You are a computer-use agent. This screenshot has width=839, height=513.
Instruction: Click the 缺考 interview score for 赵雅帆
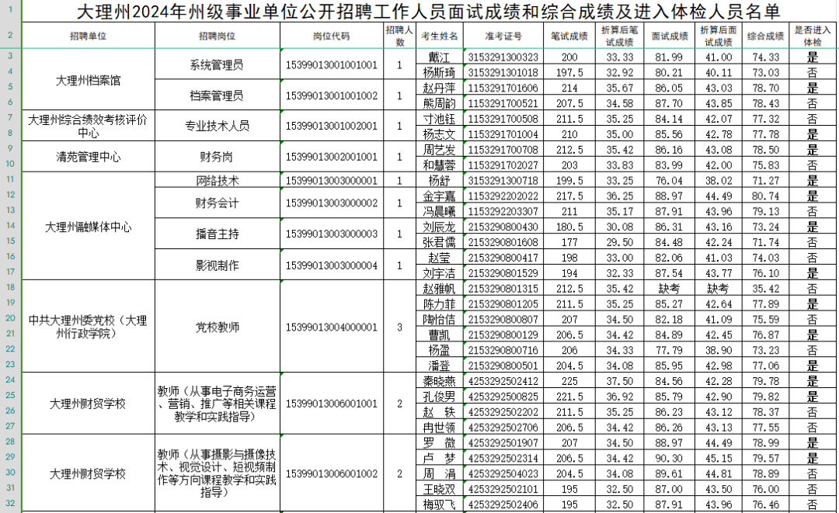coord(670,289)
